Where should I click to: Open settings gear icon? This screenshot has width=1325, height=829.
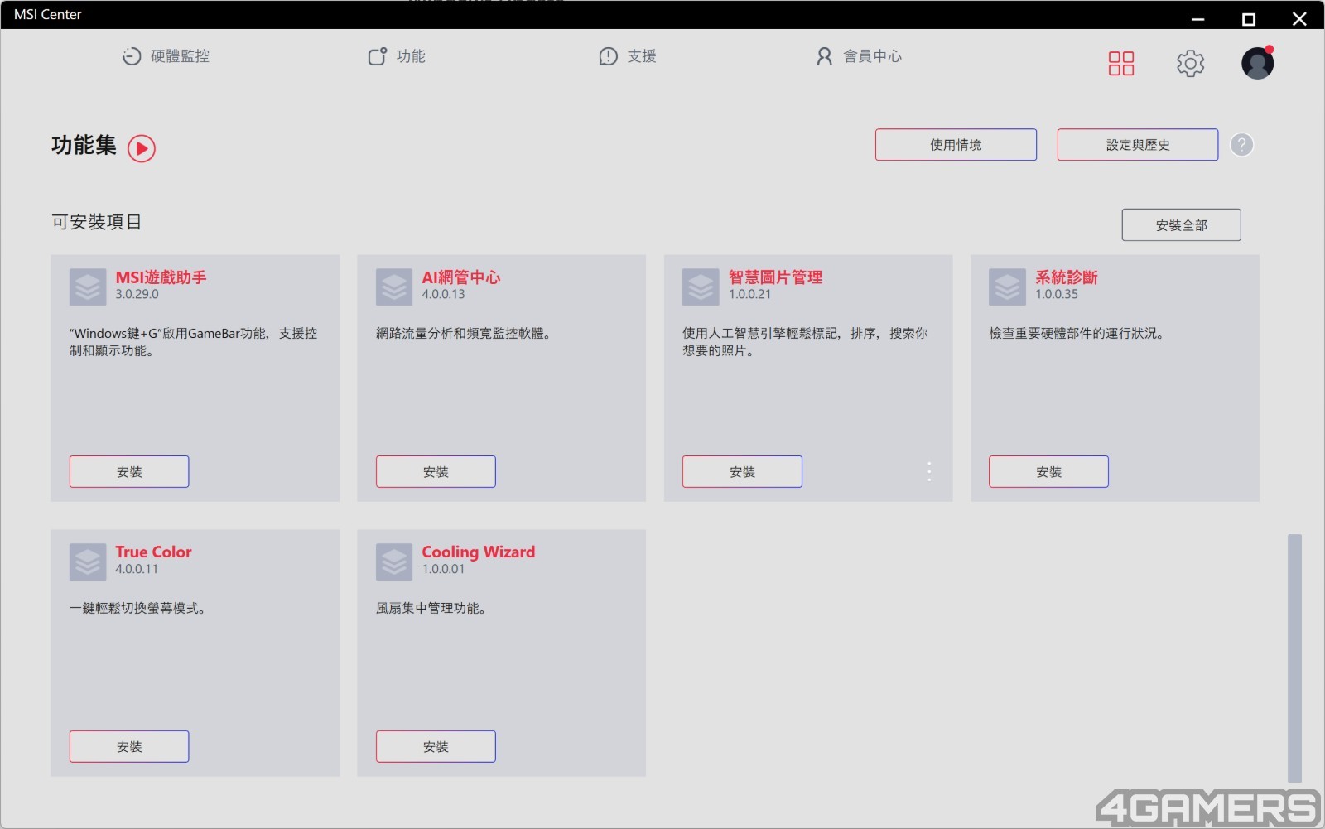[1190, 64]
